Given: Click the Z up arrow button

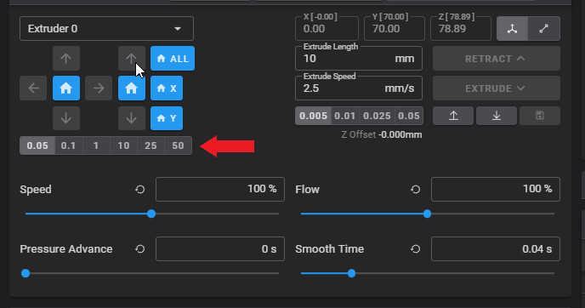Looking at the screenshot, I should pos(132,58).
